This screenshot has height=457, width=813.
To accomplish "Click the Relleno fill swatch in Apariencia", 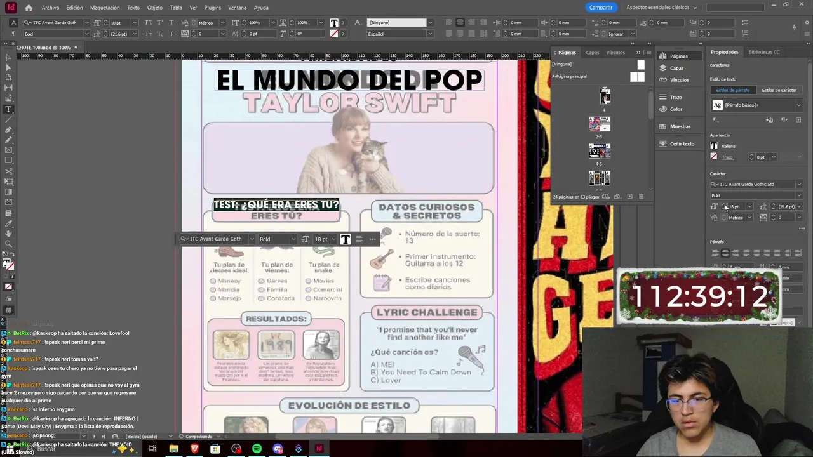I will point(714,146).
